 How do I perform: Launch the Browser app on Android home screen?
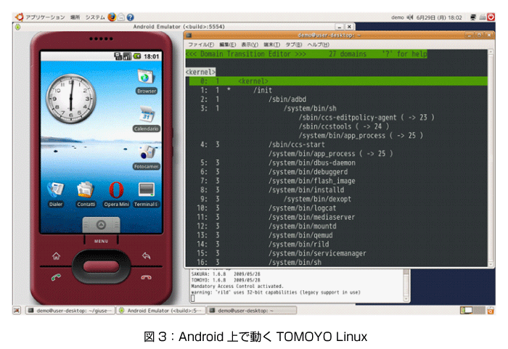[146, 82]
